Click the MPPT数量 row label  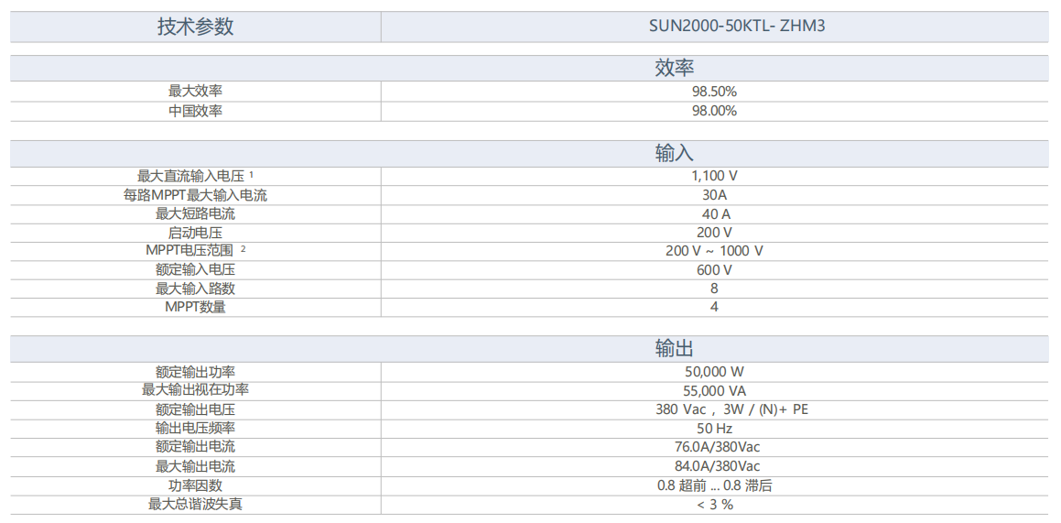(x=195, y=307)
